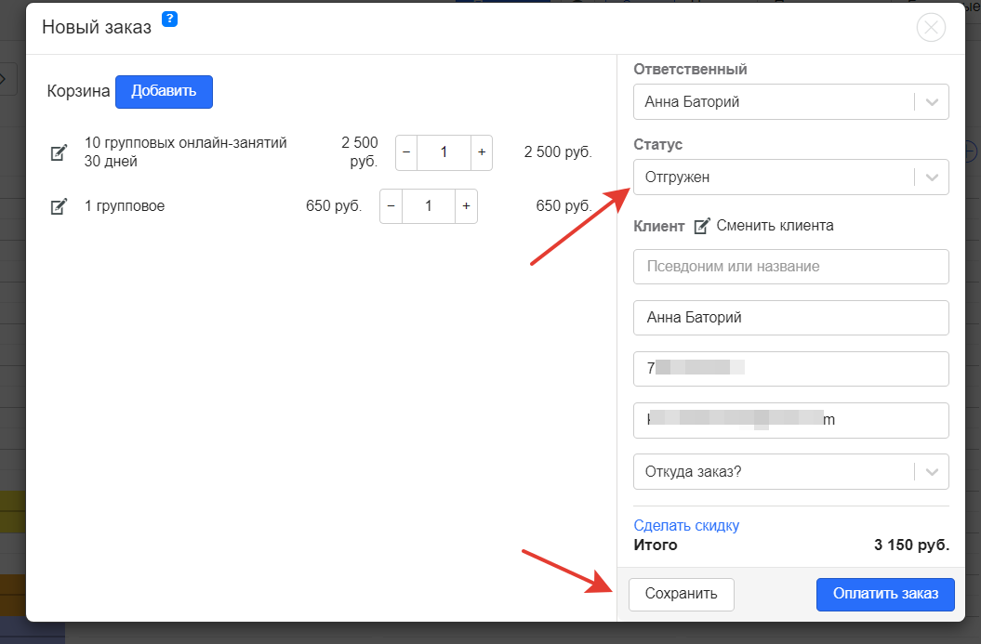Image resolution: width=981 pixels, height=644 pixels.
Task: Click the Сохранить button
Action: pos(682,594)
